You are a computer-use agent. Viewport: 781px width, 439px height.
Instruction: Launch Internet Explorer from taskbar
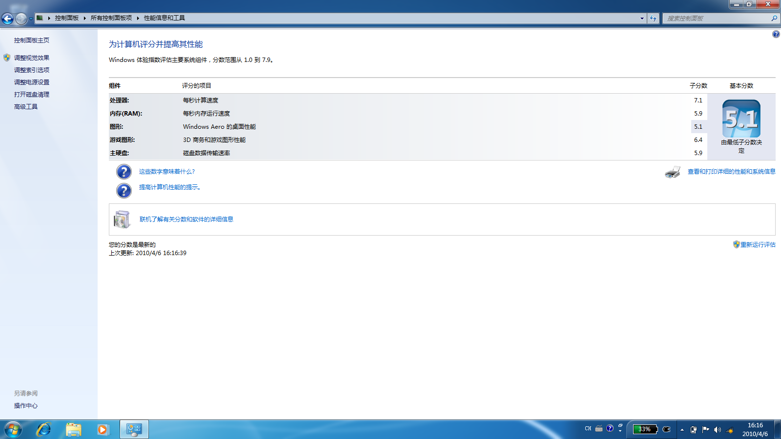pos(43,430)
